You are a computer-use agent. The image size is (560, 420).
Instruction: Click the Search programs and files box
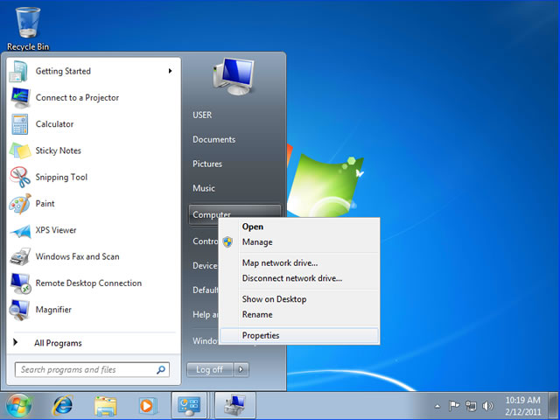point(92,369)
